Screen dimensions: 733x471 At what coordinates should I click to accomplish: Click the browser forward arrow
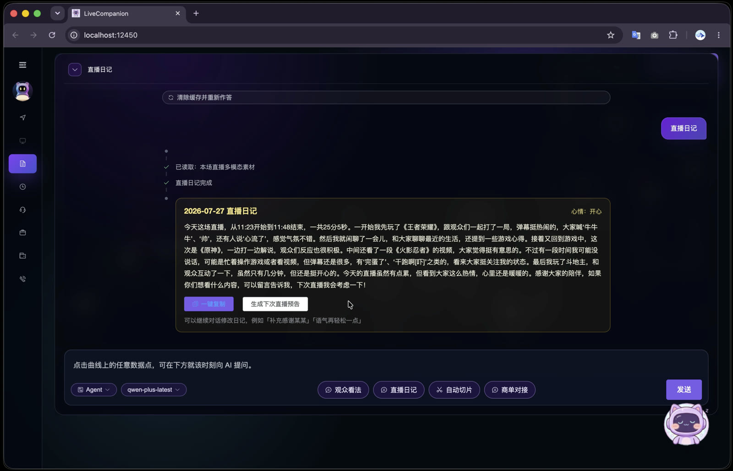[33, 35]
